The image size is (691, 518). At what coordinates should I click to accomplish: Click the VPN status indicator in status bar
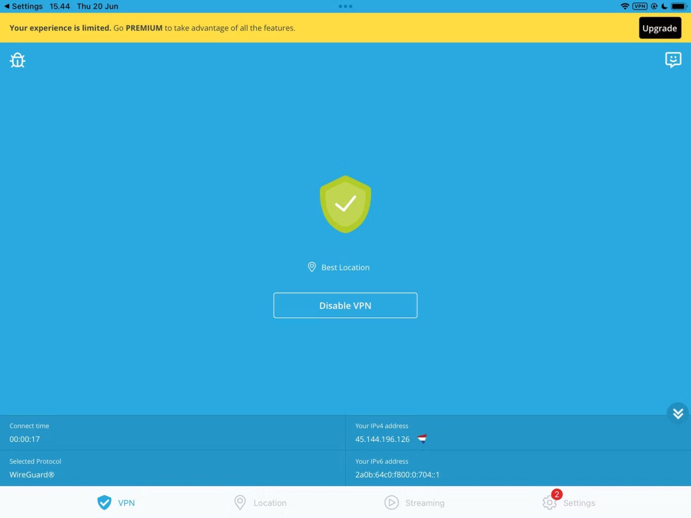[640, 6]
